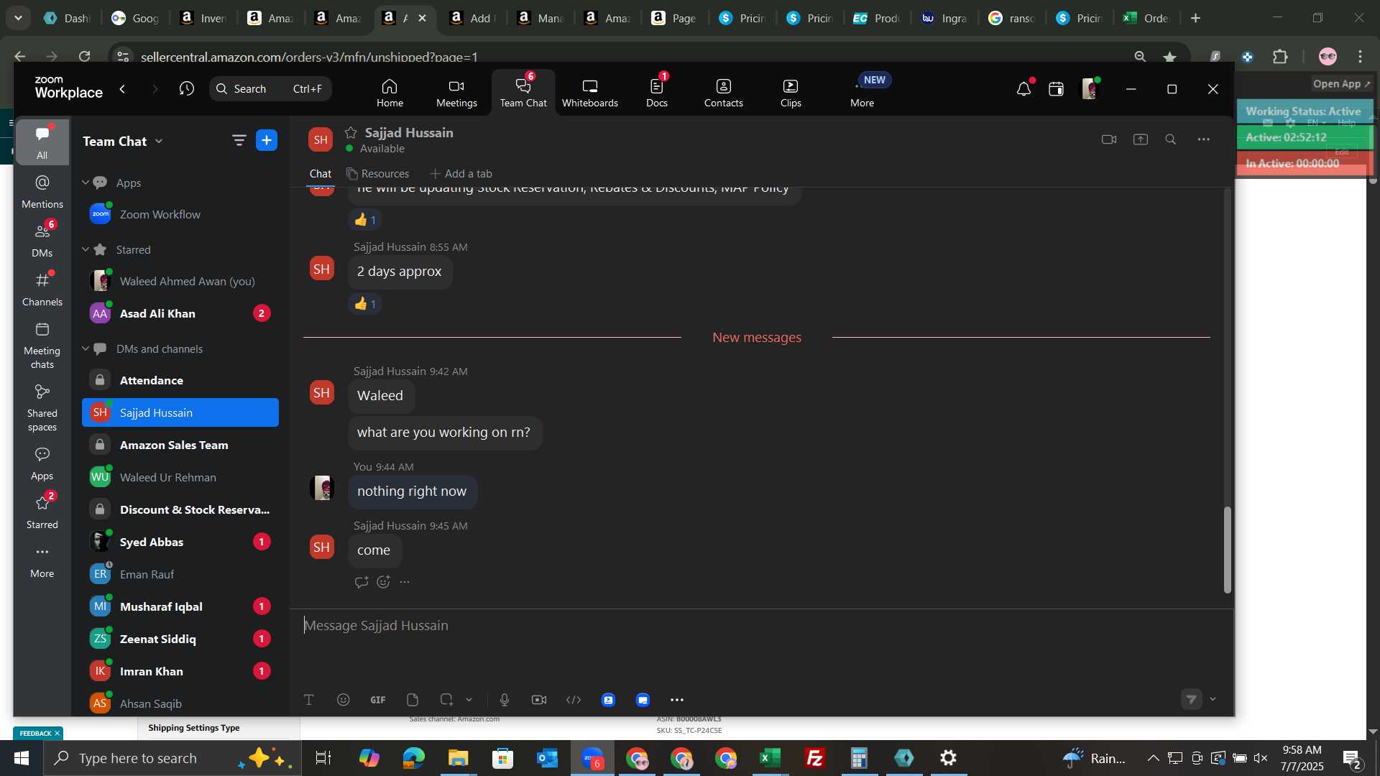Start a video meeting with Sajjad Hussain
Viewport: 1380px width, 776px height.
tap(1109, 139)
